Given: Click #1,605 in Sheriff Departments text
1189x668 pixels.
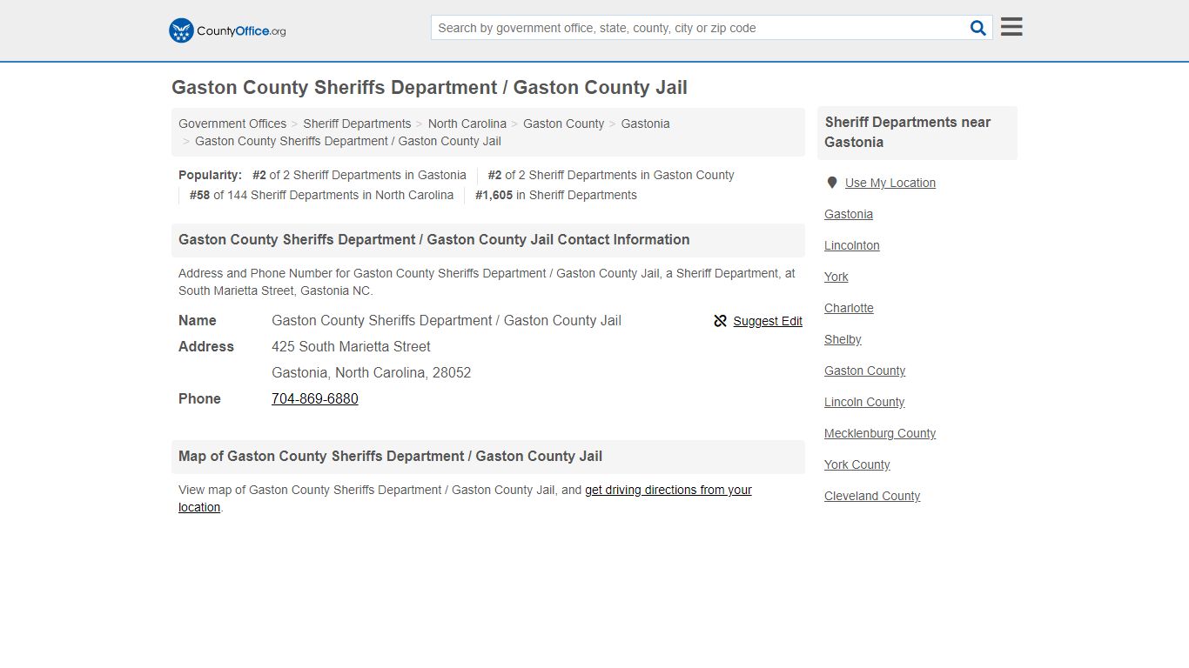Looking at the screenshot, I should coord(556,195).
